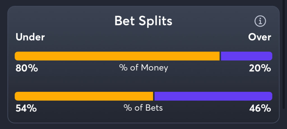Viewport: 287px width, 129px height.
Task: Click purple Over segment of money bar
Action: point(246,56)
